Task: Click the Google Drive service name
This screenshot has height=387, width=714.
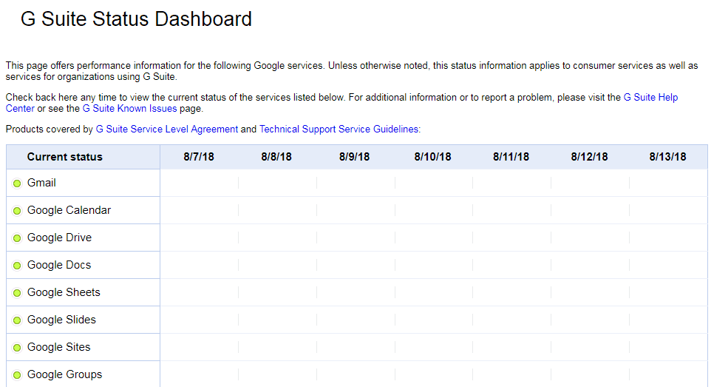Action: (x=59, y=238)
